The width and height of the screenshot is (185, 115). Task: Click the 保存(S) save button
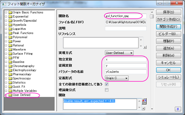pyautogui.click(x=168, y=12)
